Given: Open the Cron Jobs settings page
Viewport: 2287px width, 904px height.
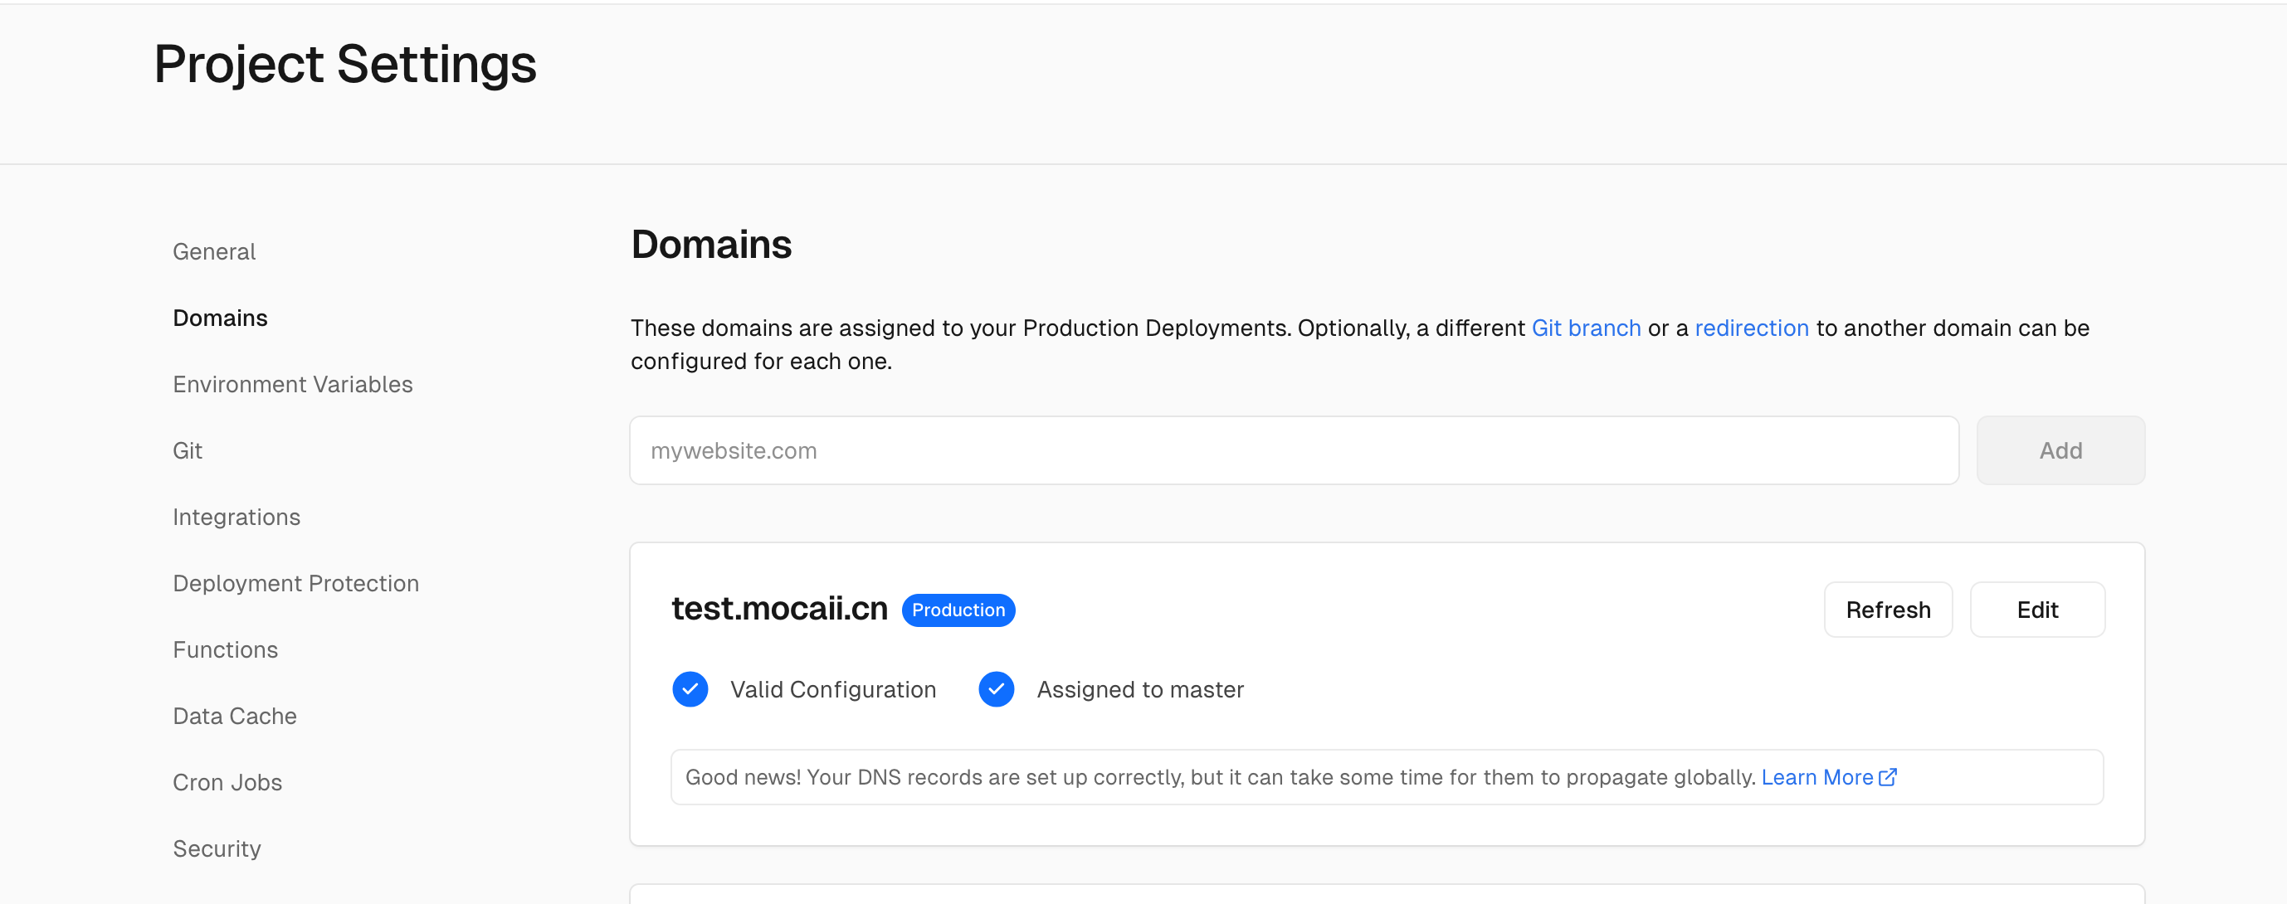Looking at the screenshot, I should tap(227, 781).
